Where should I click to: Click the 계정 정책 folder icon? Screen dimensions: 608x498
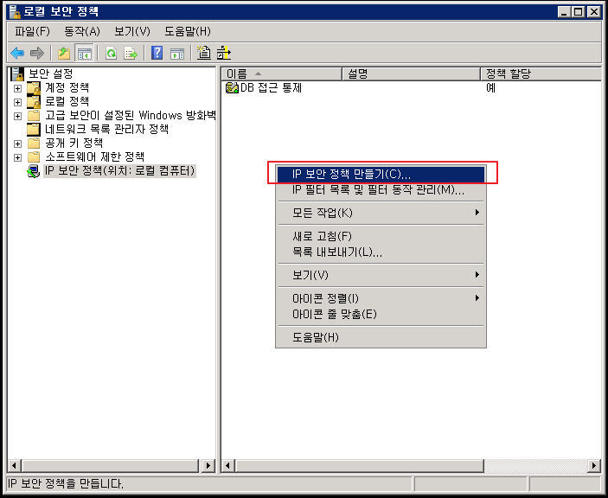click(34, 88)
